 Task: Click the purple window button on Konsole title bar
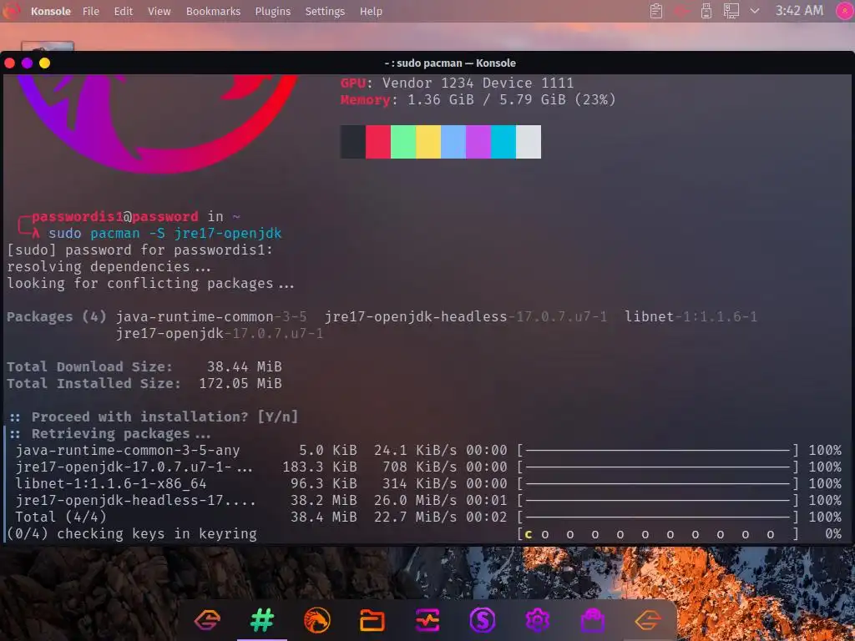click(x=27, y=63)
